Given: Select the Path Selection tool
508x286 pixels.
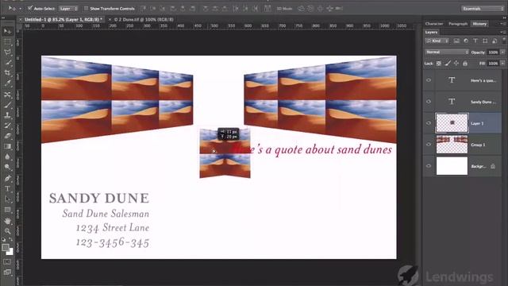Looking at the screenshot, I should click(7, 199).
